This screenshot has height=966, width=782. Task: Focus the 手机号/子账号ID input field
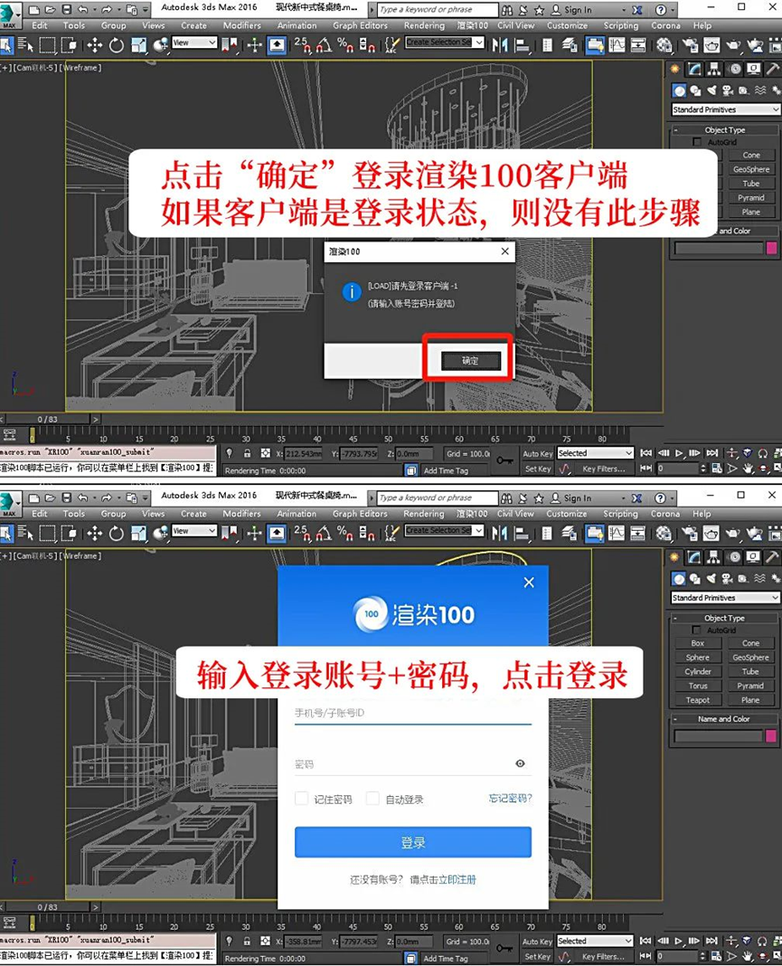tap(412, 713)
